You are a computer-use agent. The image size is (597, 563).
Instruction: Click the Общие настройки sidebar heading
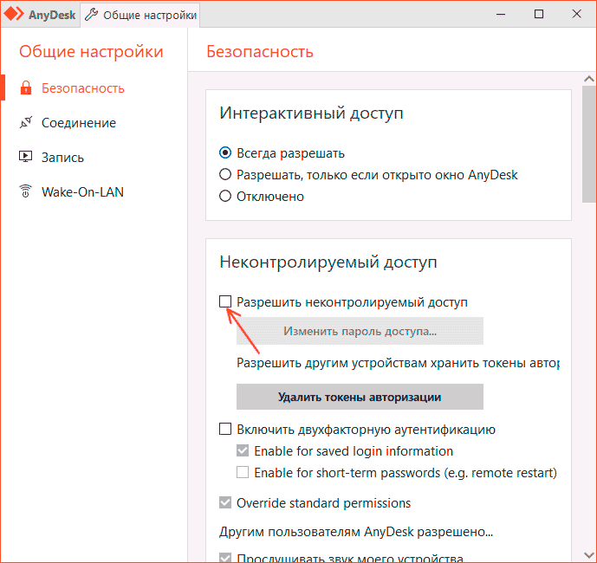point(91,52)
